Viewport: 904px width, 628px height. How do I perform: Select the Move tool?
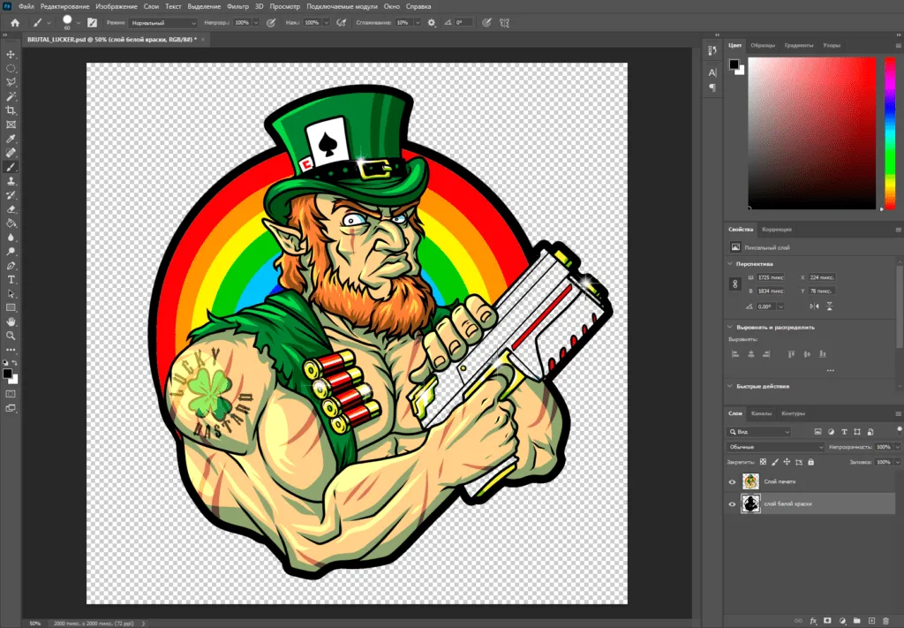[x=11, y=55]
